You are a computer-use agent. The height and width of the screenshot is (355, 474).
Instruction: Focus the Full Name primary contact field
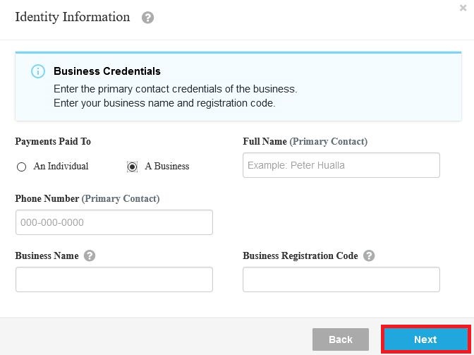coord(341,165)
